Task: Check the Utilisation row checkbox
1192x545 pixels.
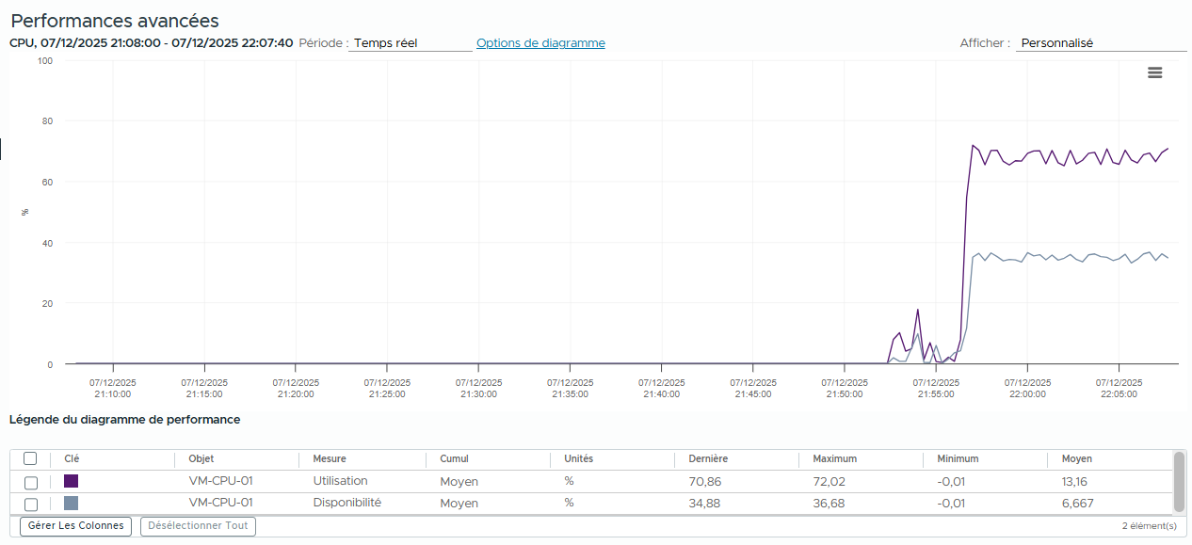Action: coord(31,482)
